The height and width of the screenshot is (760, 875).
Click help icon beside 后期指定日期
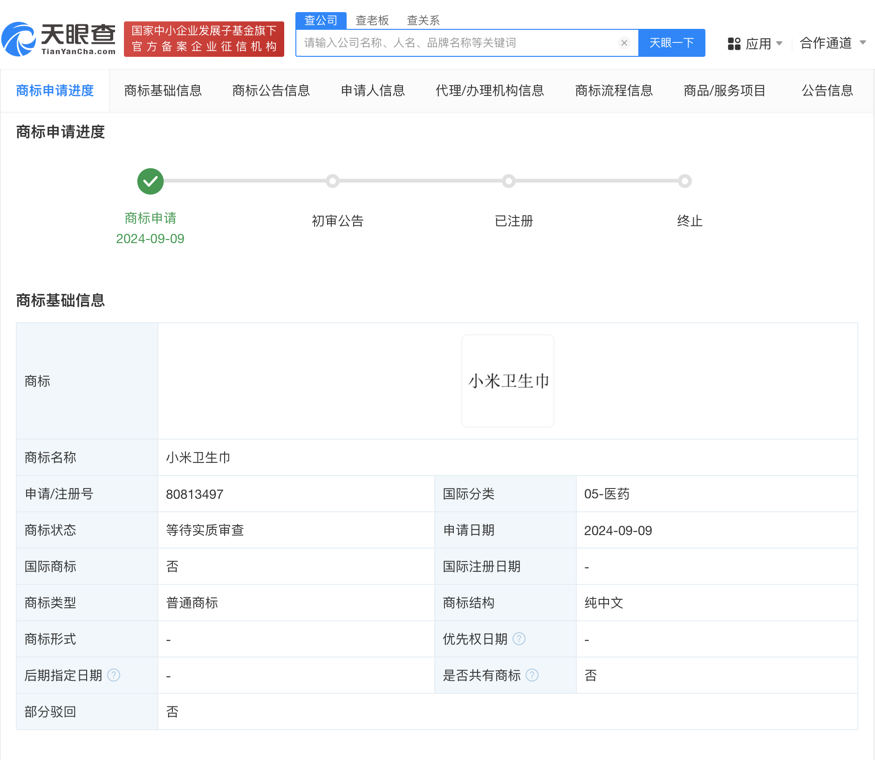[x=113, y=675]
